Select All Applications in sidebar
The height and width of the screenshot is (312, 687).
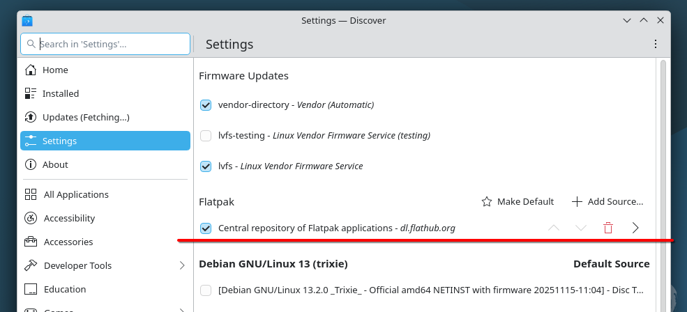pyautogui.click(x=76, y=194)
